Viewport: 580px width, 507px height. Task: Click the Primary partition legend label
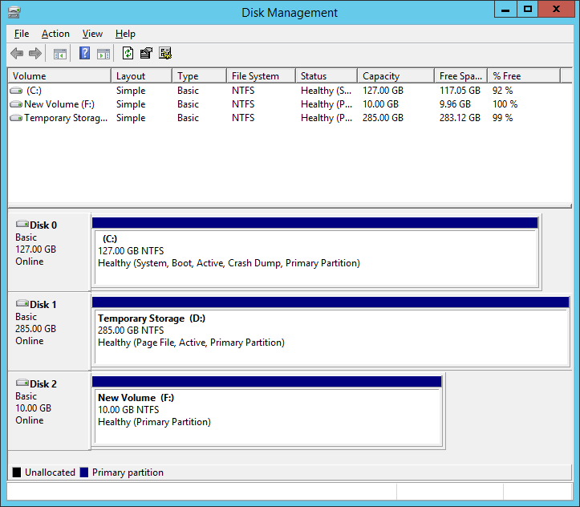pyautogui.click(x=128, y=473)
